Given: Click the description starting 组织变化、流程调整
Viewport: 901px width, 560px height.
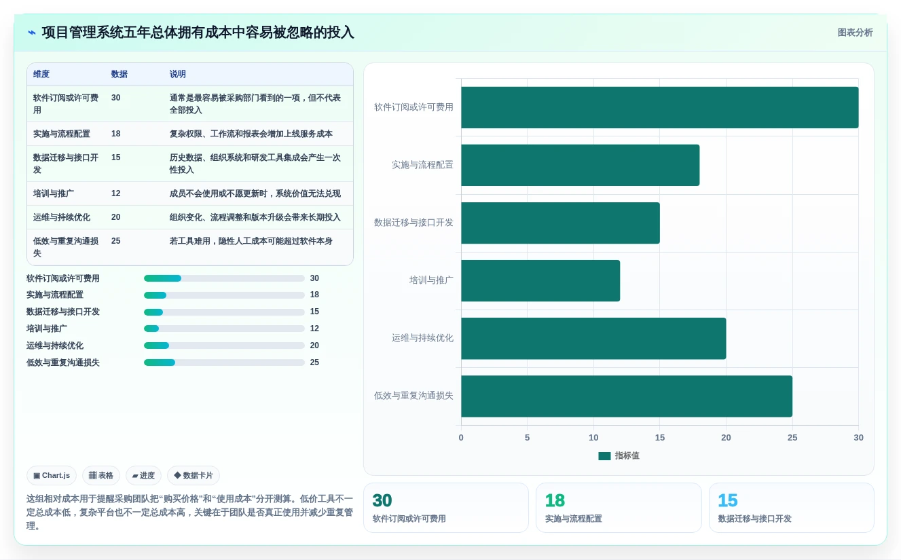Looking at the screenshot, I should point(255,217).
